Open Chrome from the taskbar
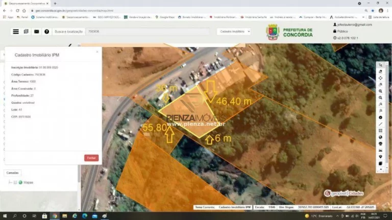Viewport: 392px width, 220px height. (55, 216)
